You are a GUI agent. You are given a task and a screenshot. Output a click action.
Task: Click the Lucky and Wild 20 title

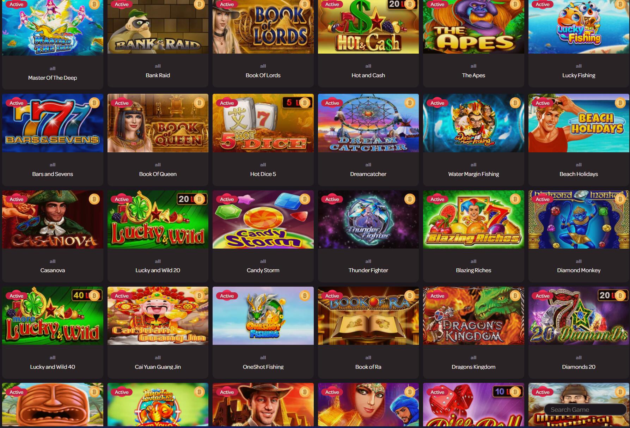pos(158,270)
